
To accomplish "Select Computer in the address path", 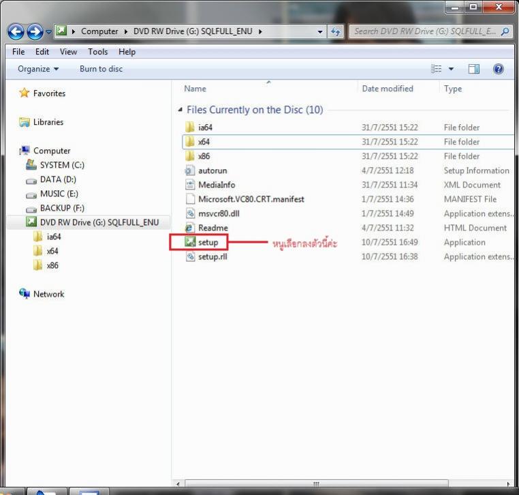I will pos(99,31).
